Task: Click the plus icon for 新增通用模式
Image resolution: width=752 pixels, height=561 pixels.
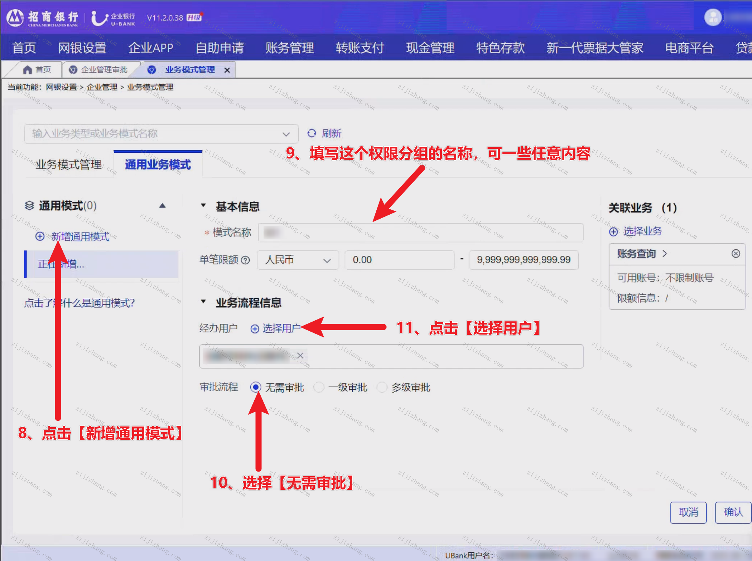Action: click(40, 236)
